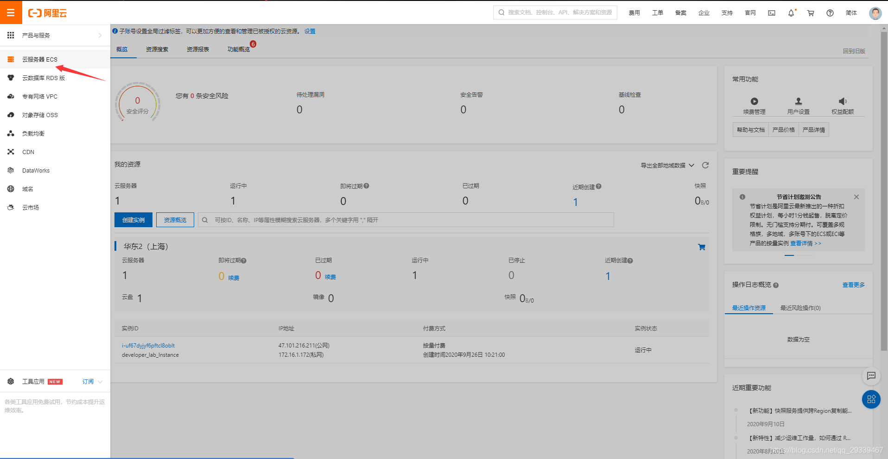This screenshot has height=459, width=888.
Task: Open the 费用 menu in the top bar
Action: [634, 13]
